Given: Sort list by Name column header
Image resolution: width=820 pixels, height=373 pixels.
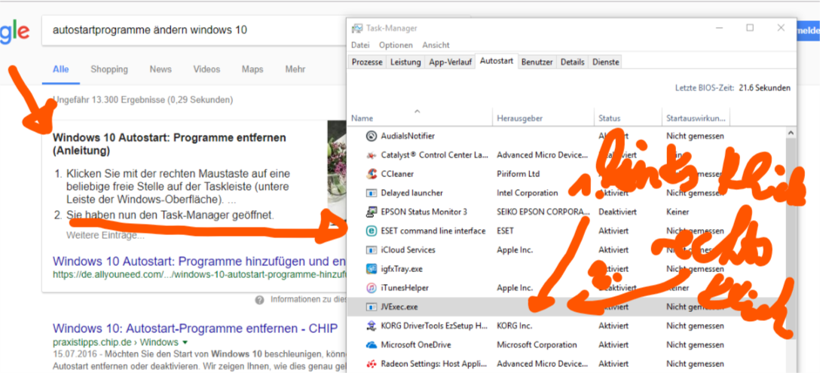Looking at the screenshot, I should click(x=420, y=118).
